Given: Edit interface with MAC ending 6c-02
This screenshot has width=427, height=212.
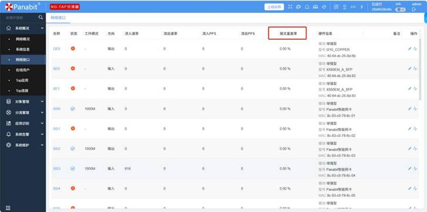Looking at the screenshot, I should click(409, 129).
